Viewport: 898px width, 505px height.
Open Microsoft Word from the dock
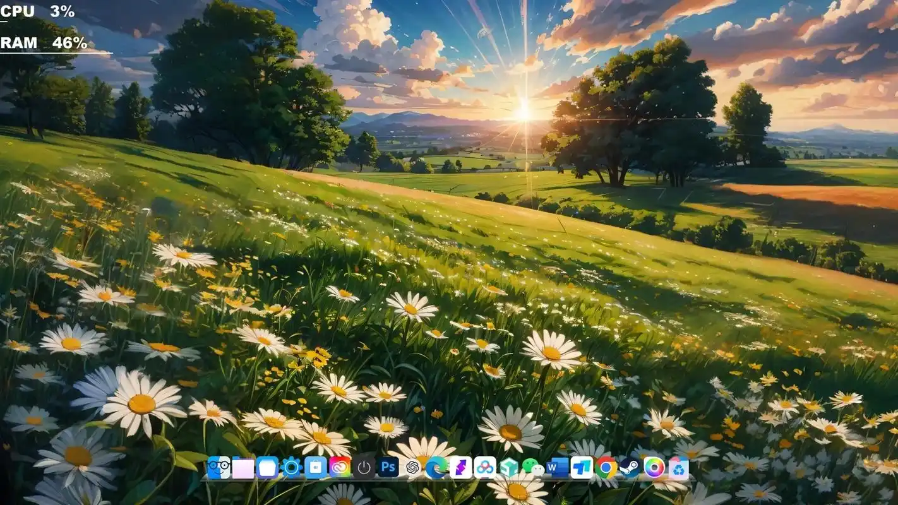558,468
